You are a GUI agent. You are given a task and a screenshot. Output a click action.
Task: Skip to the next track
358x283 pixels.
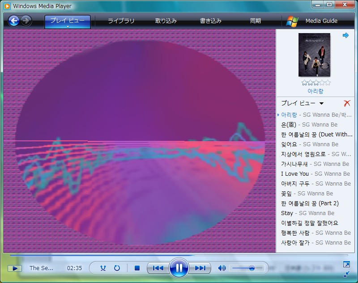[200, 268]
